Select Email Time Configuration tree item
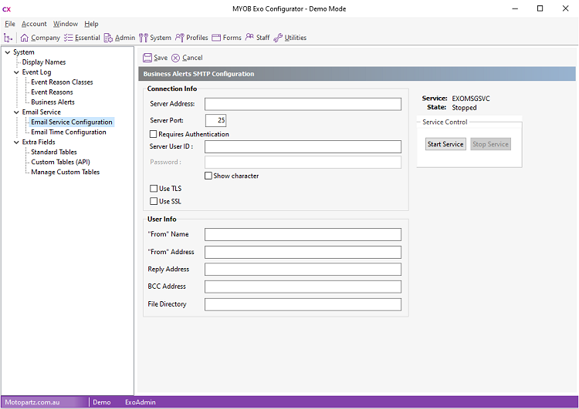This screenshot has height=409, width=579. pyautogui.click(x=69, y=132)
